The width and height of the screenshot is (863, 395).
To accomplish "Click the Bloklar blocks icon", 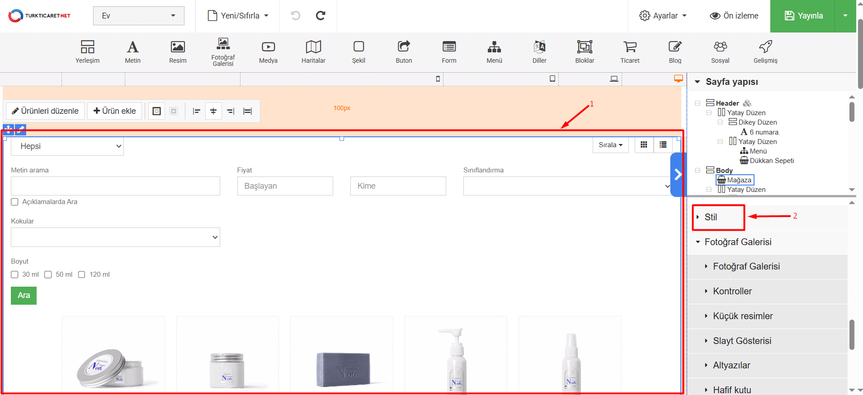I will (585, 51).
